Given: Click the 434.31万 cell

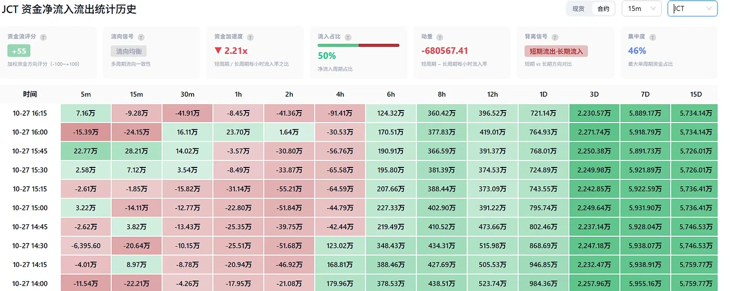Looking at the screenshot, I should click(442, 246).
